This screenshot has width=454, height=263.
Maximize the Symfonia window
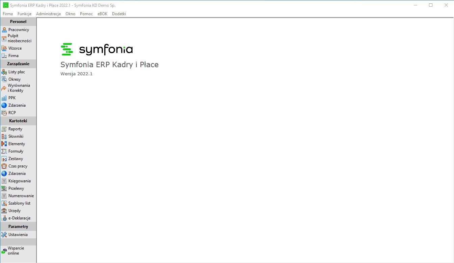click(x=431, y=5)
